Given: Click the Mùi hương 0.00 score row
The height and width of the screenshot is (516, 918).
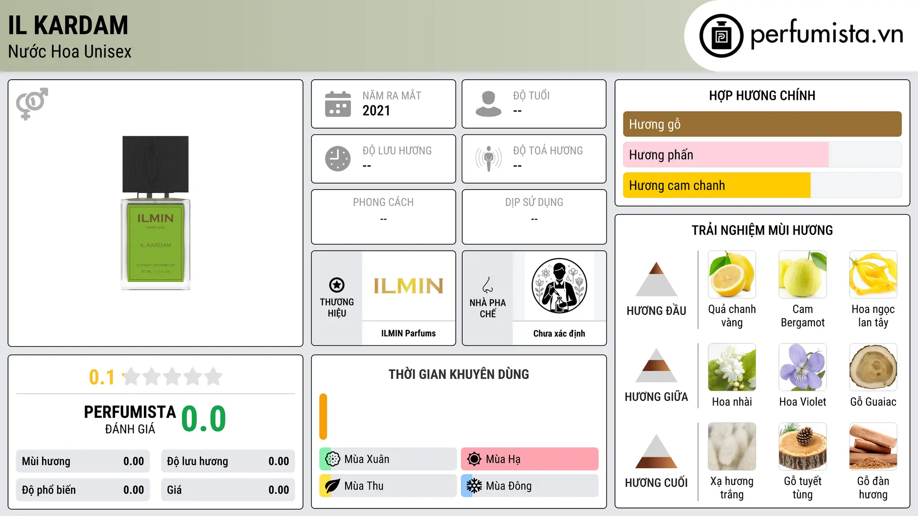Looking at the screenshot, I should click(83, 461).
